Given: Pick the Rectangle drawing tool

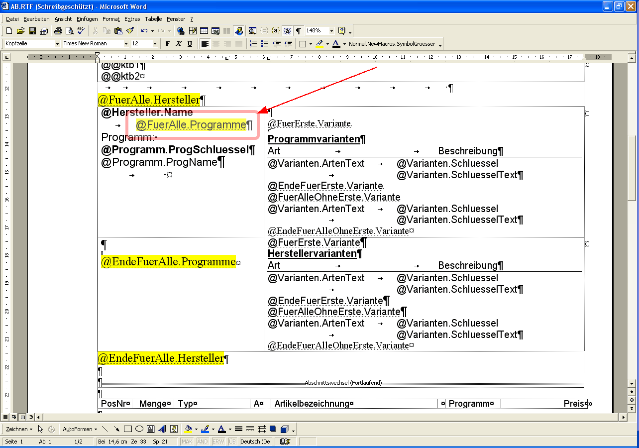Looking at the screenshot, I should point(128,429).
